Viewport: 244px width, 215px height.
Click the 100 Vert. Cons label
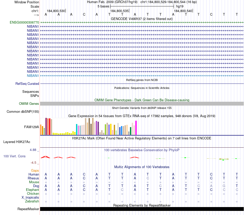pos(14,156)
